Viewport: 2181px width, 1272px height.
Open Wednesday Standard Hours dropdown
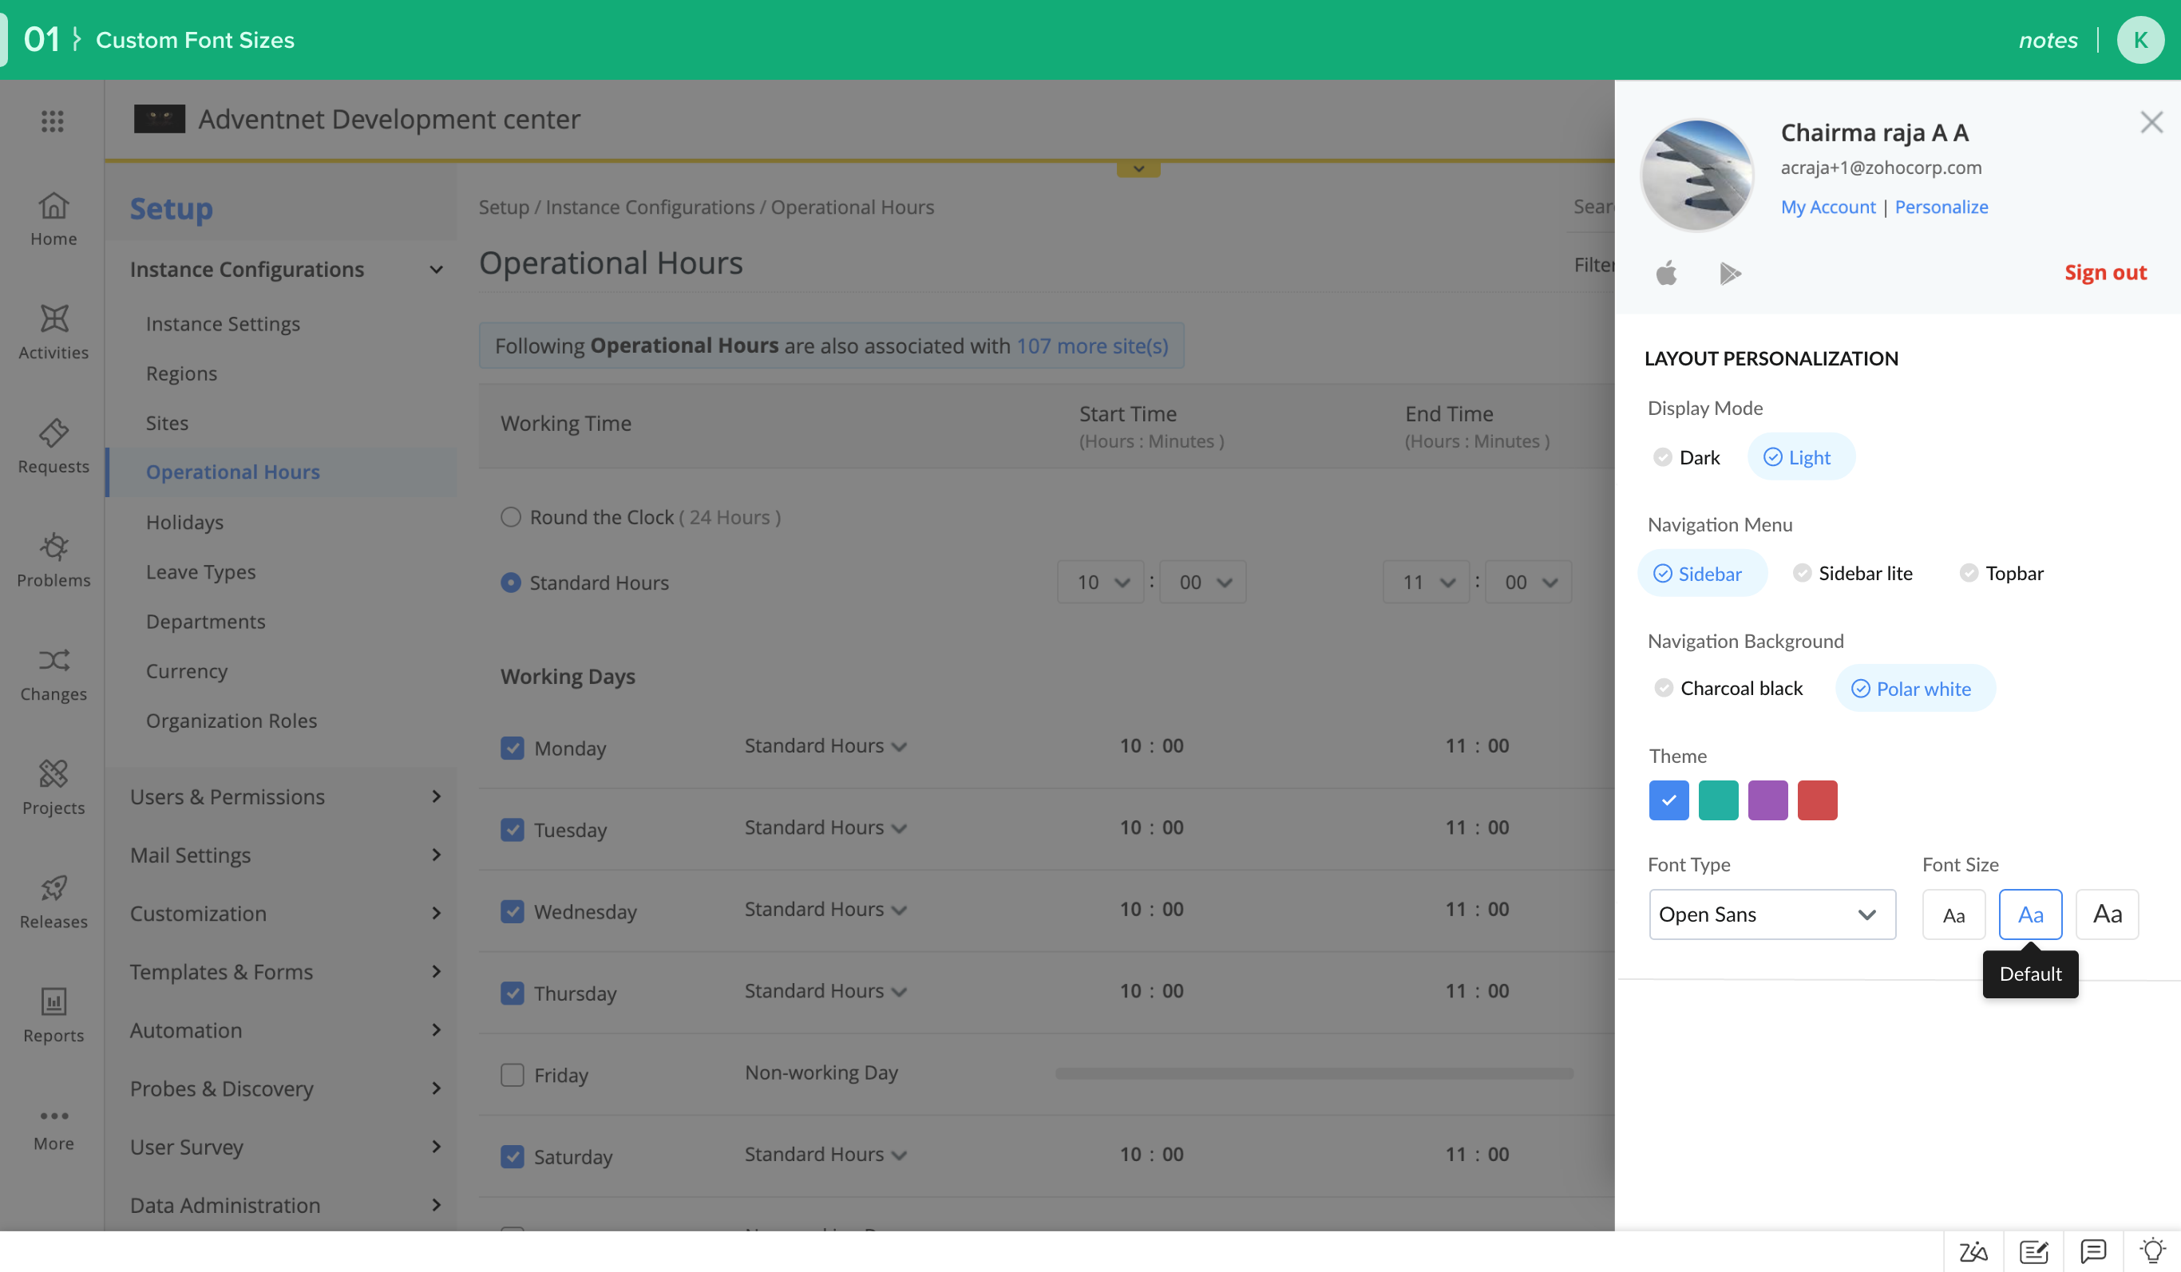point(825,910)
